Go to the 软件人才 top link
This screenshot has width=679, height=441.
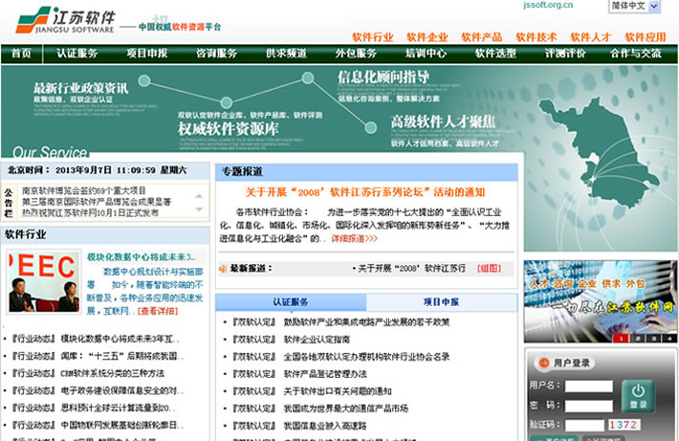[591, 37]
